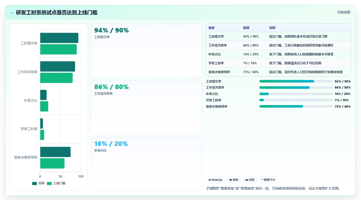The image size is (361, 200).
Task: Toggle the 实际 legend swatch
Action: tap(34, 183)
